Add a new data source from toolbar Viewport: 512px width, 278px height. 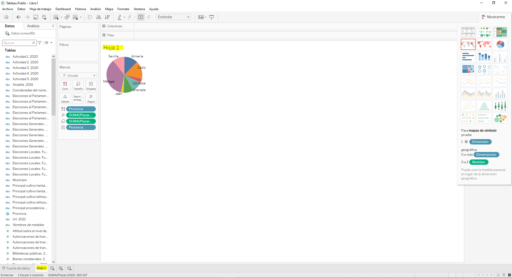coord(44,17)
